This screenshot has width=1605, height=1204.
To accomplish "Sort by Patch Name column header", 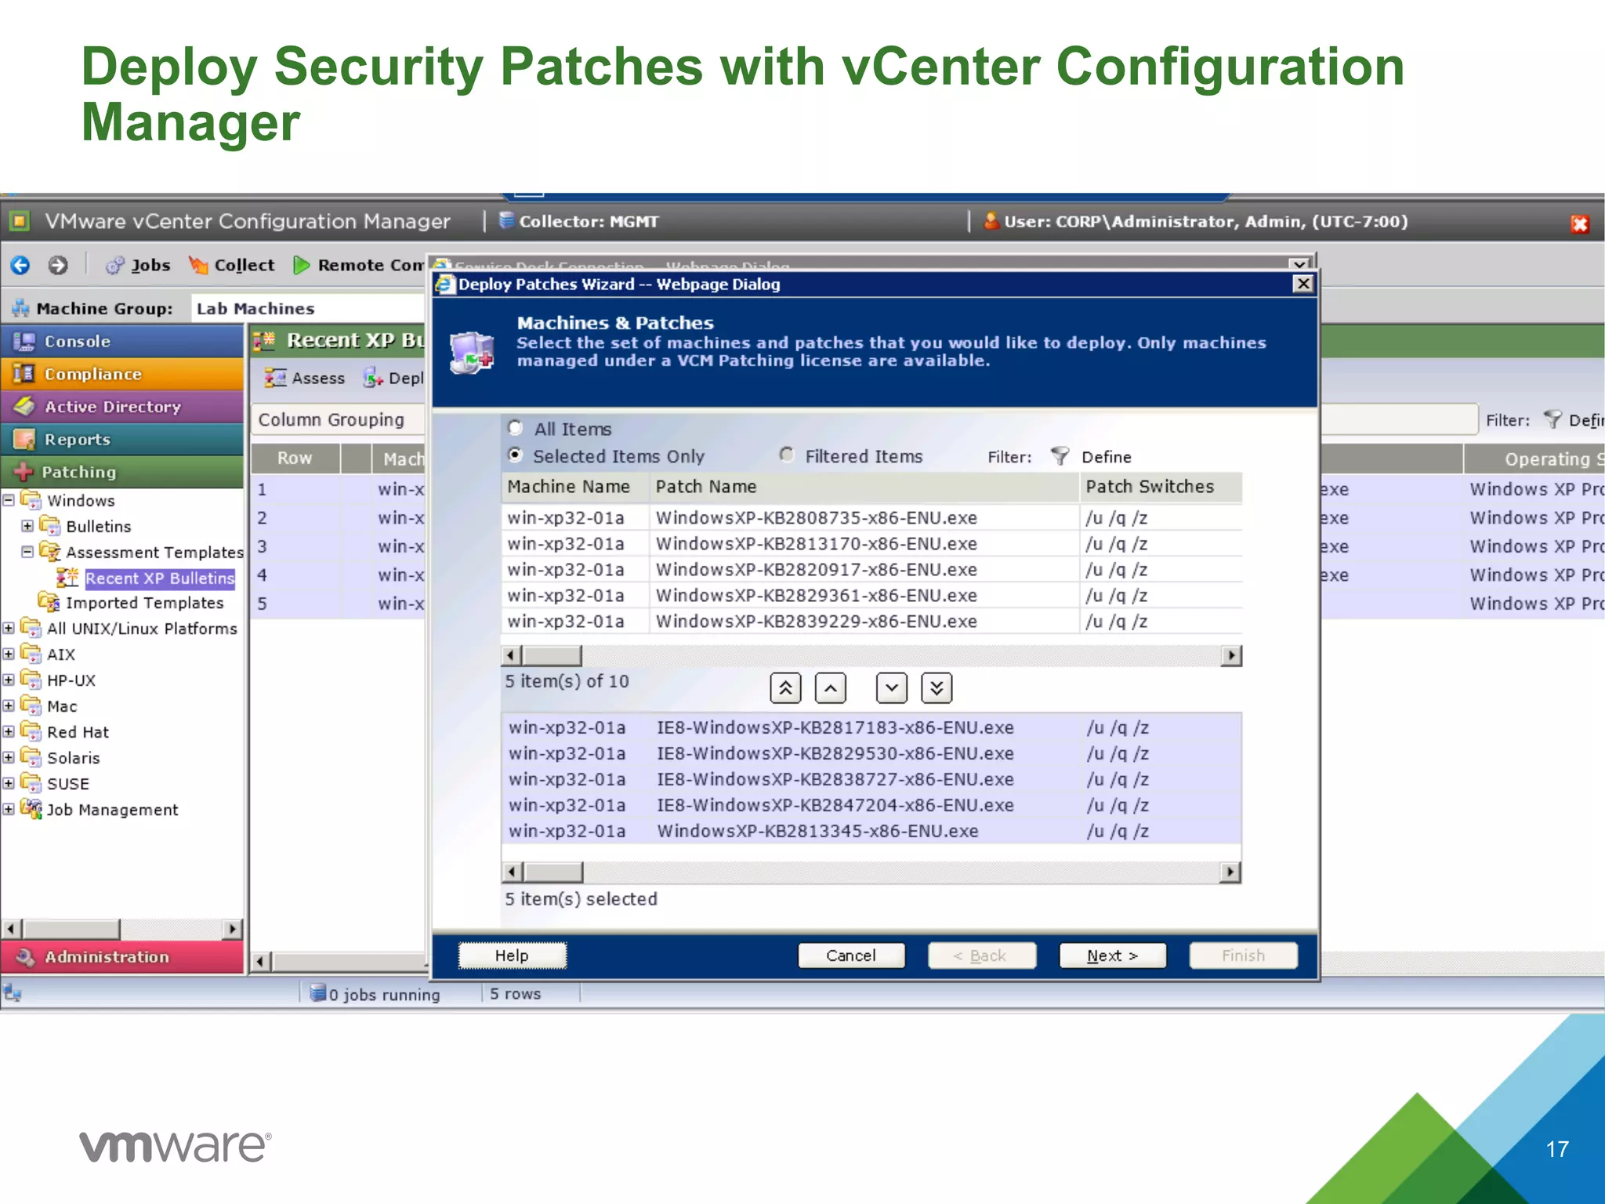I will 864,487.
